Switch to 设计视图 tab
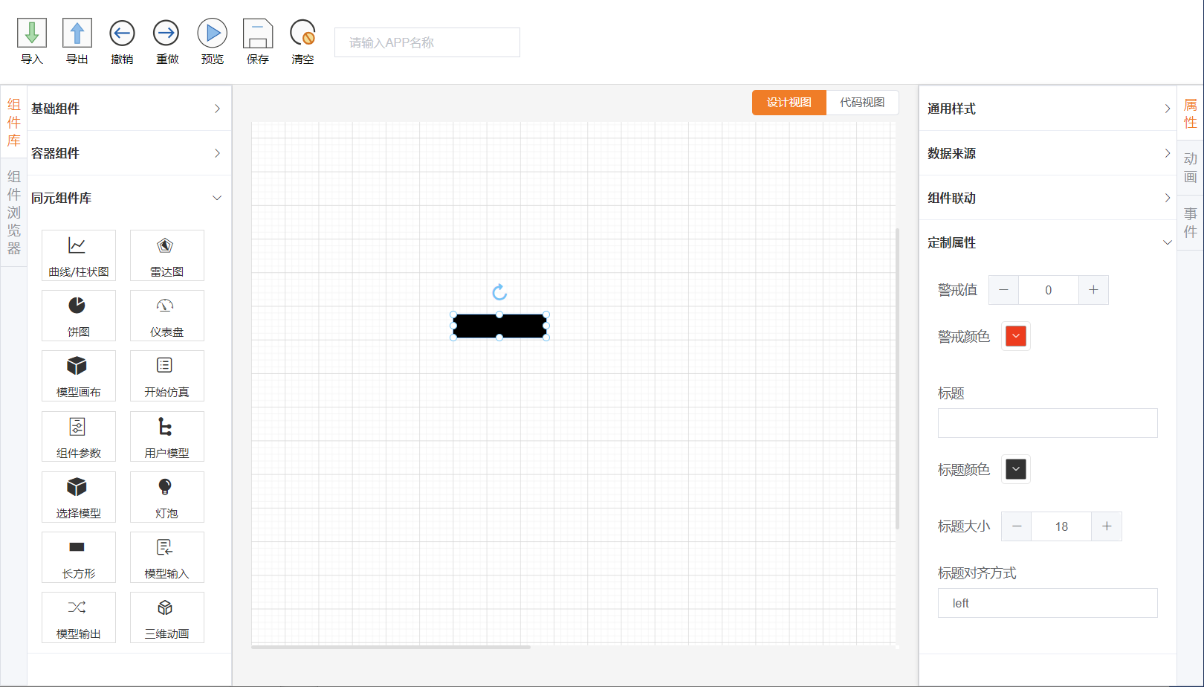Image resolution: width=1204 pixels, height=687 pixels. coord(789,103)
